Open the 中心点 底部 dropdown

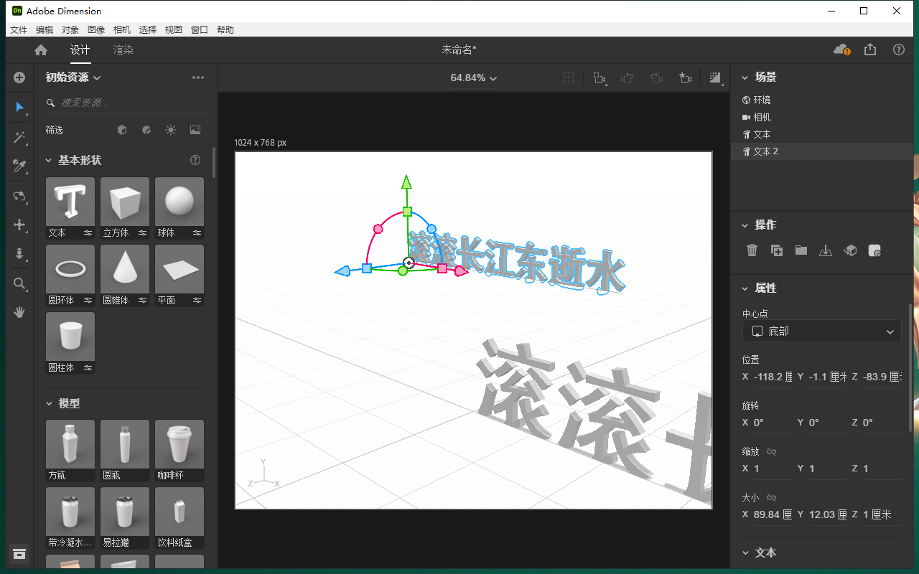point(821,331)
